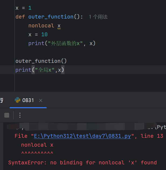Click the caret marker line ^^^^^^^^^^ in console
This screenshot has width=166, height=170.
pos(37,153)
